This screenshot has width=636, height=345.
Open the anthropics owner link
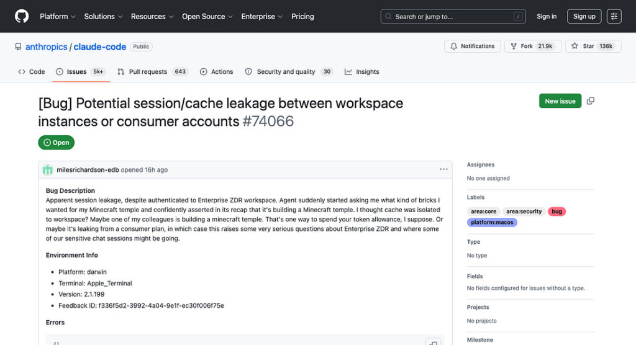pyautogui.click(x=46, y=47)
